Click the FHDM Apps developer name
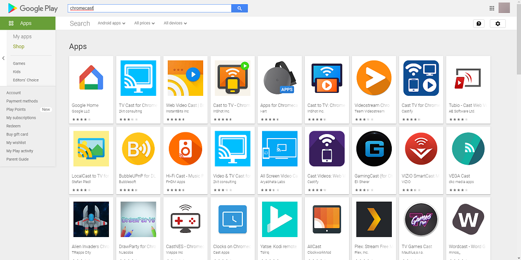This screenshot has height=260, width=521. pos(176,182)
